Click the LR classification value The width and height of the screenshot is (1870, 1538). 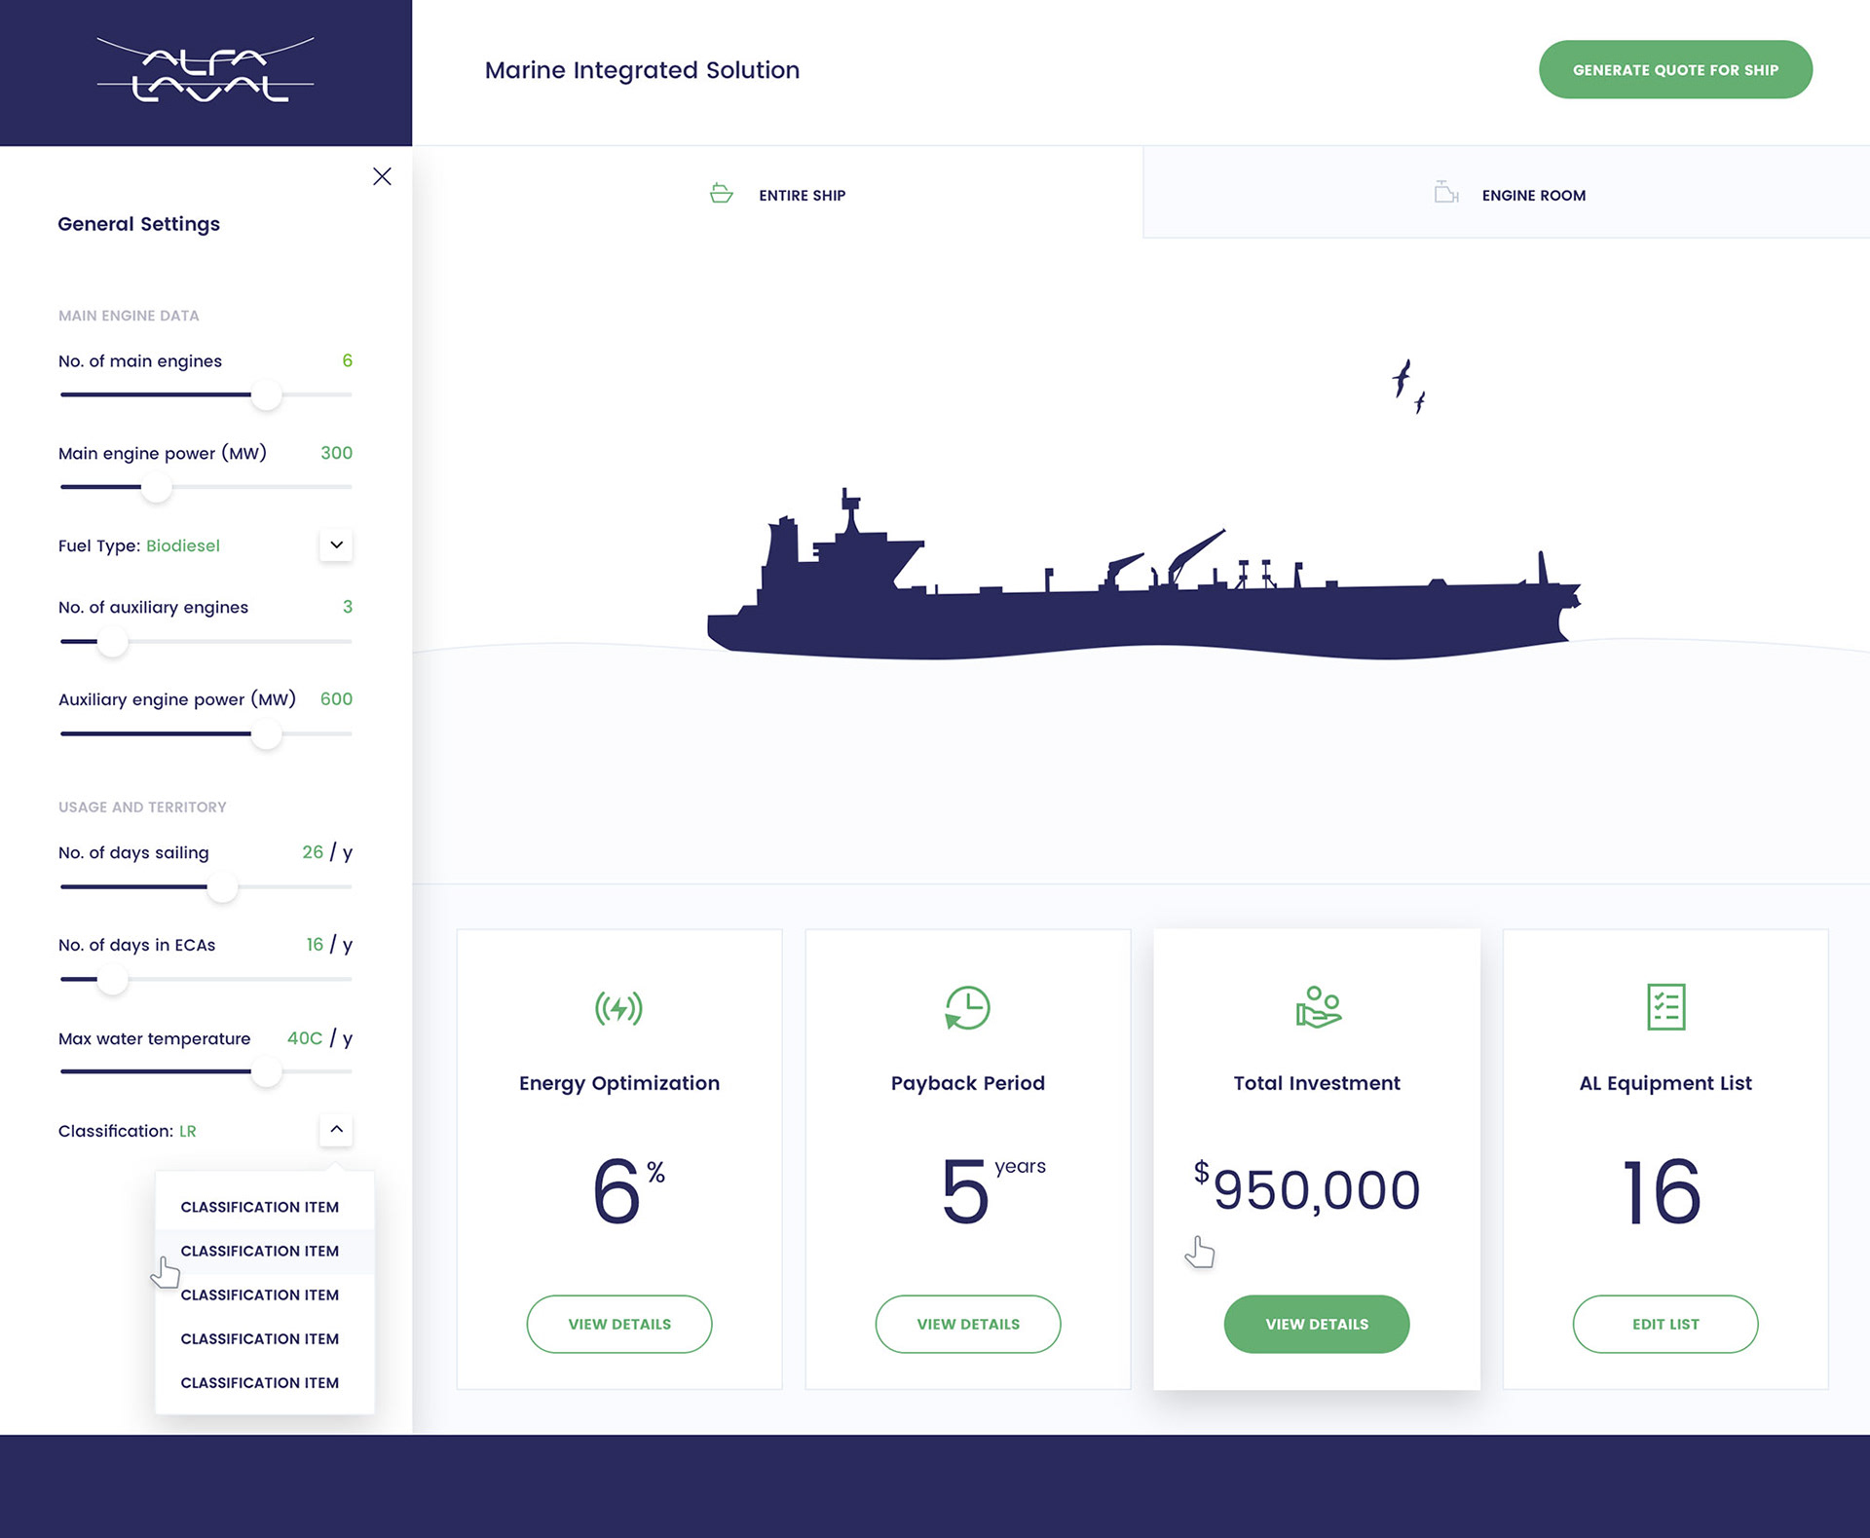(188, 1131)
